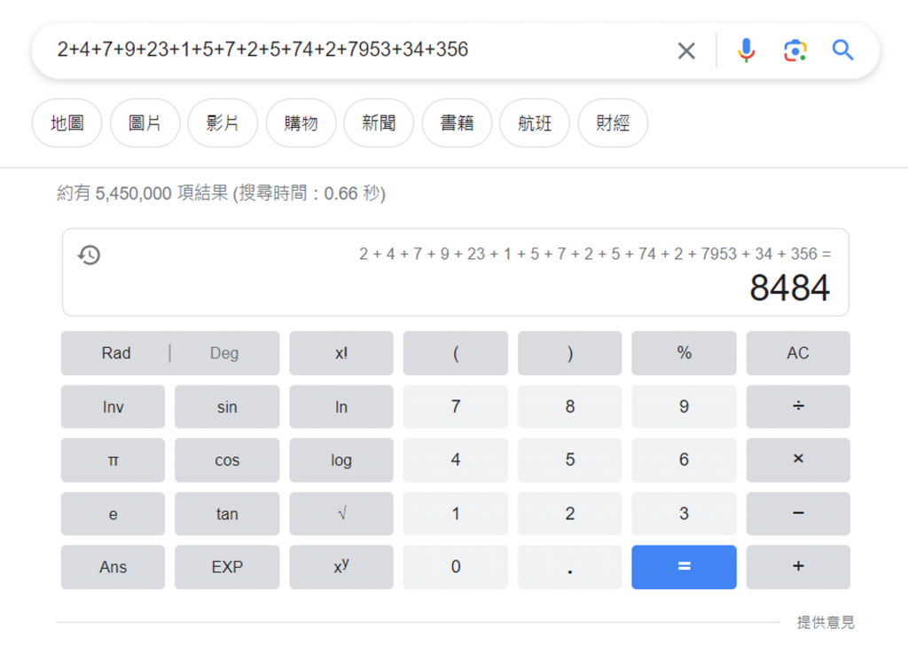
Task: Click into the search query field
Action: [x=359, y=51]
